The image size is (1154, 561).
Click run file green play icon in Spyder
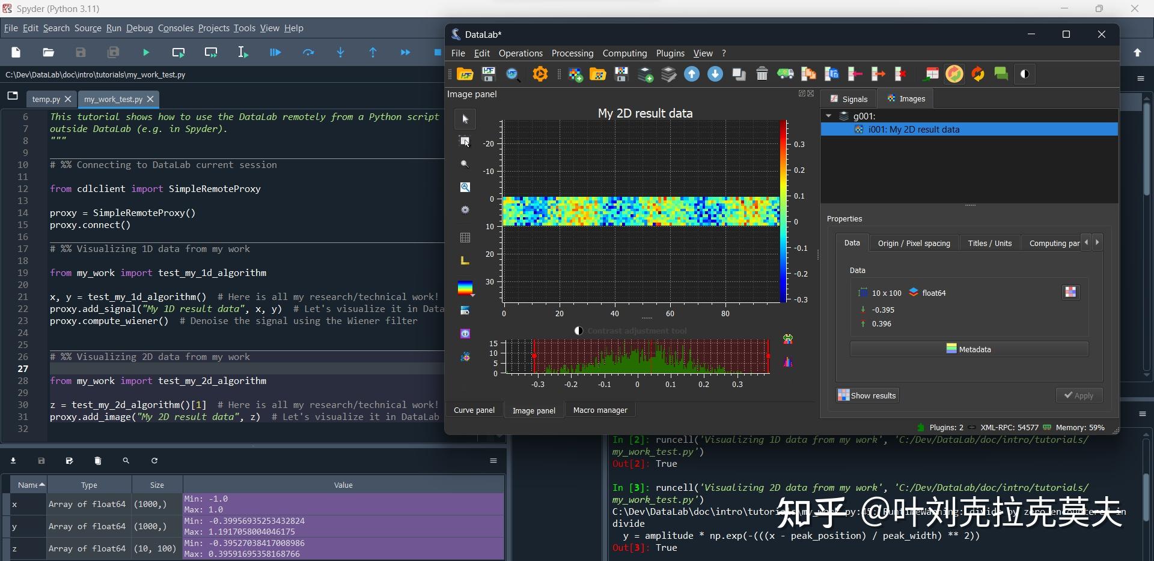tap(146, 53)
